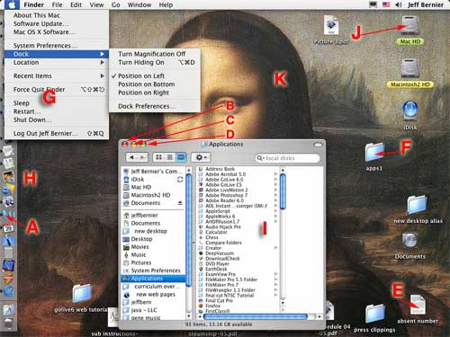Select the Macintosh2 HD drive icon
This screenshot has width=450, height=337.
[x=409, y=68]
